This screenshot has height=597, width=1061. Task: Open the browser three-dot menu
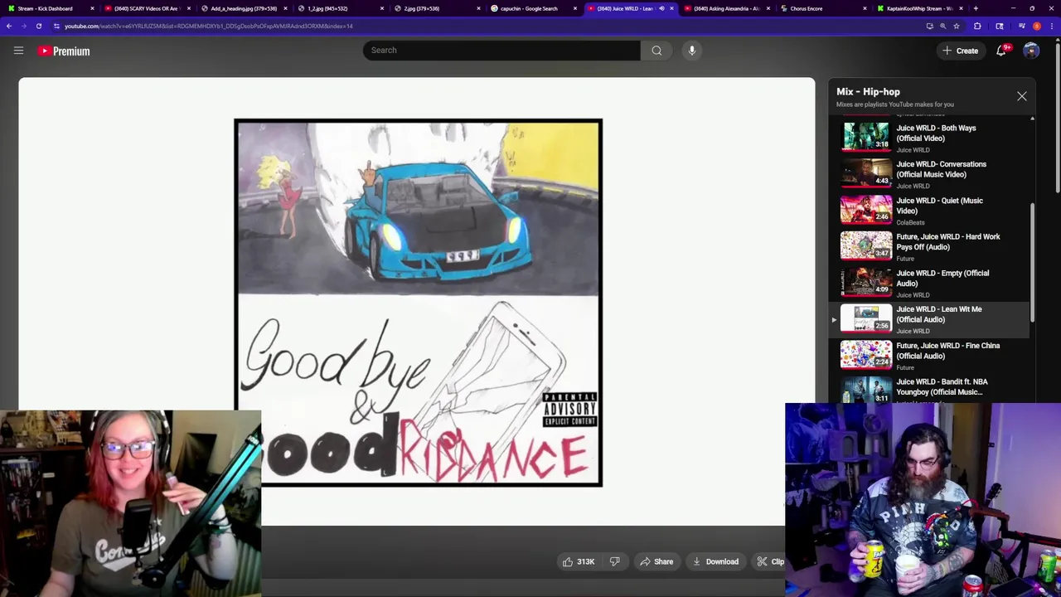click(x=1053, y=26)
